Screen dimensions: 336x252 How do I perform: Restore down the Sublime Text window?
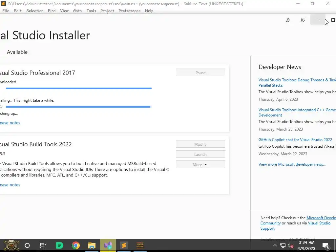pos(313,3)
